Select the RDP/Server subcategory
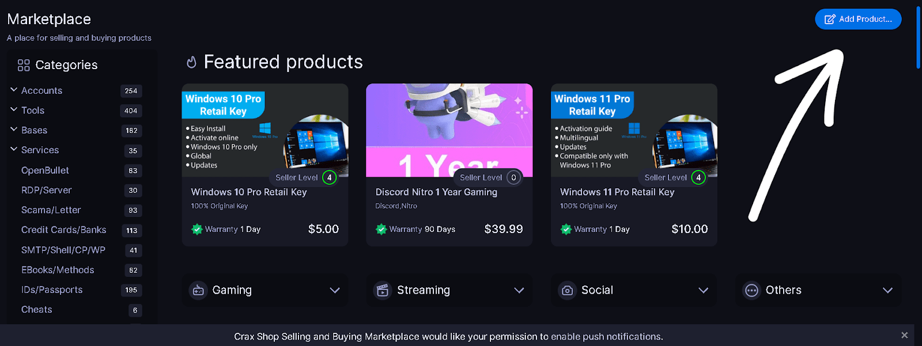This screenshot has height=346, width=922. pyautogui.click(x=47, y=190)
